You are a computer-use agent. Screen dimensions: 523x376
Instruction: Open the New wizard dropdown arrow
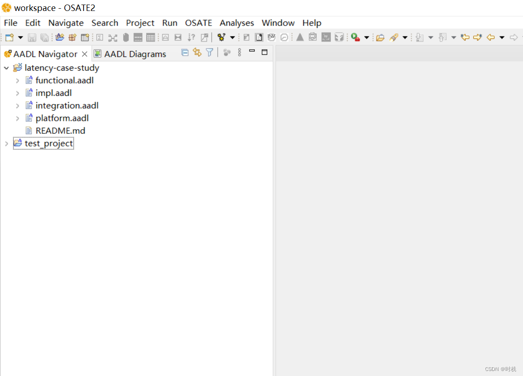pos(21,37)
